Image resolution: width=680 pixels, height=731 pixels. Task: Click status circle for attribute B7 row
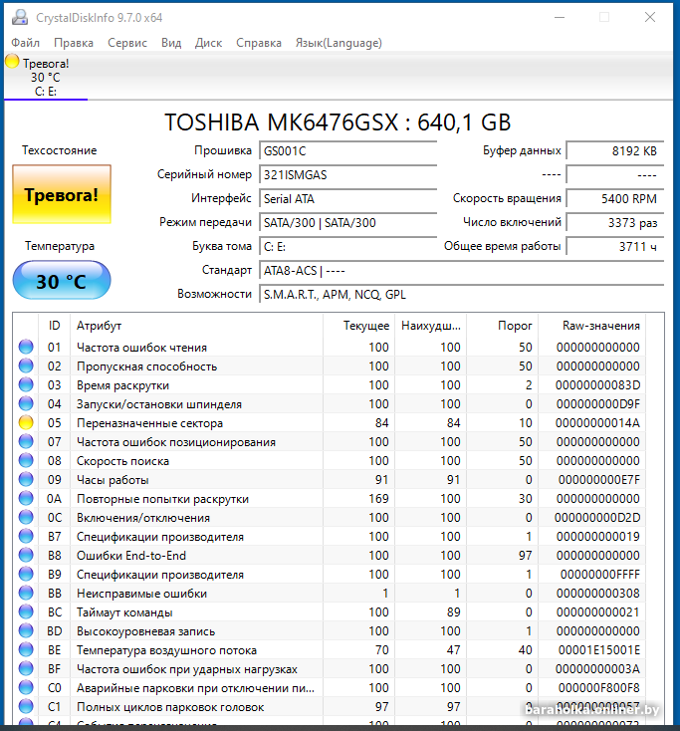point(26,536)
